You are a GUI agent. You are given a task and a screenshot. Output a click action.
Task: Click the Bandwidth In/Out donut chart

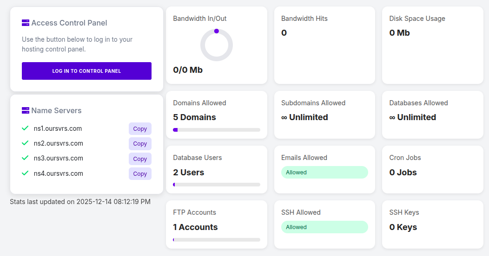pyautogui.click(x=216, y=45)
